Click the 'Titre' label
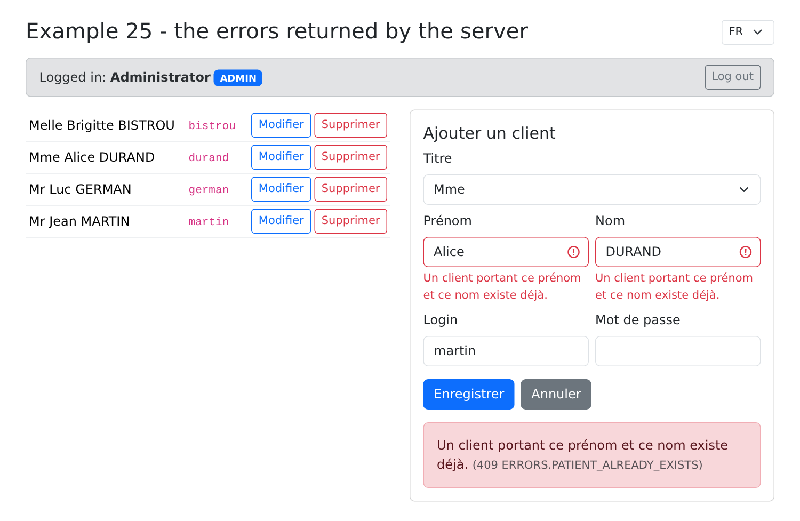800x521 pixels. click(x=437, y=158)
